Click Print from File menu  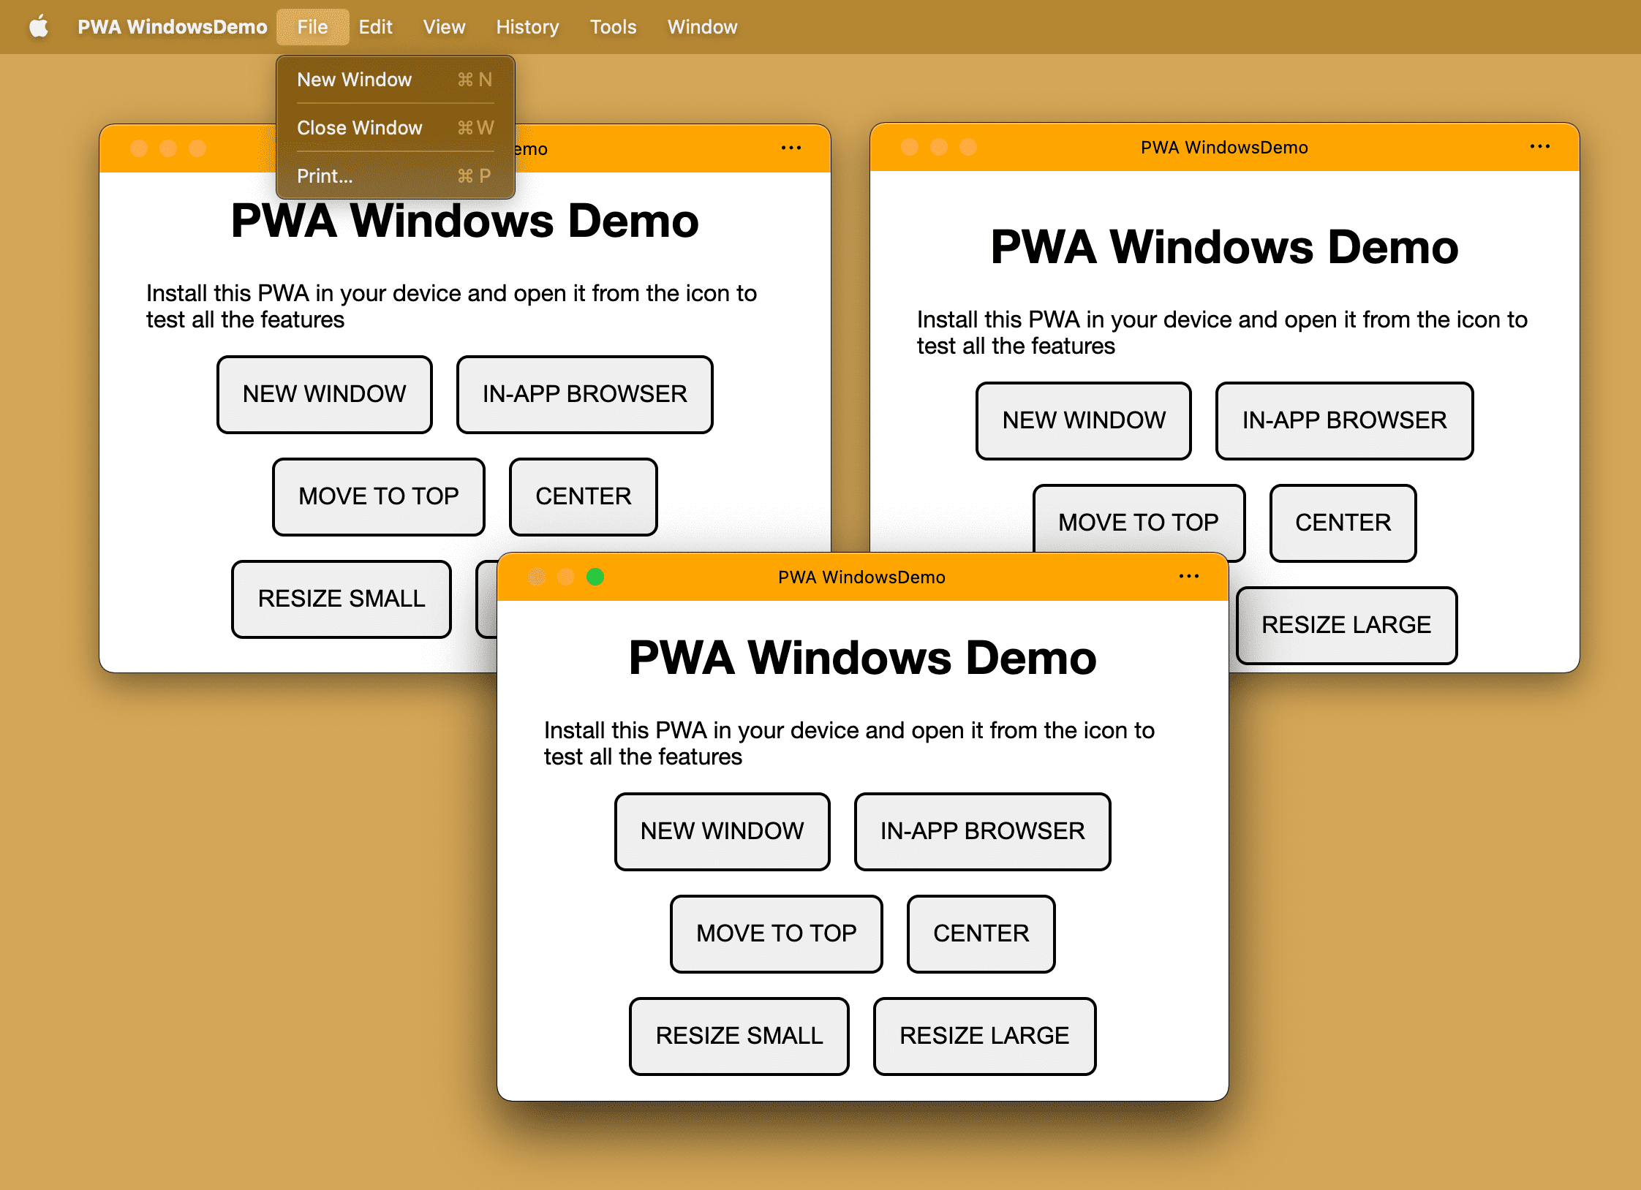324,177
